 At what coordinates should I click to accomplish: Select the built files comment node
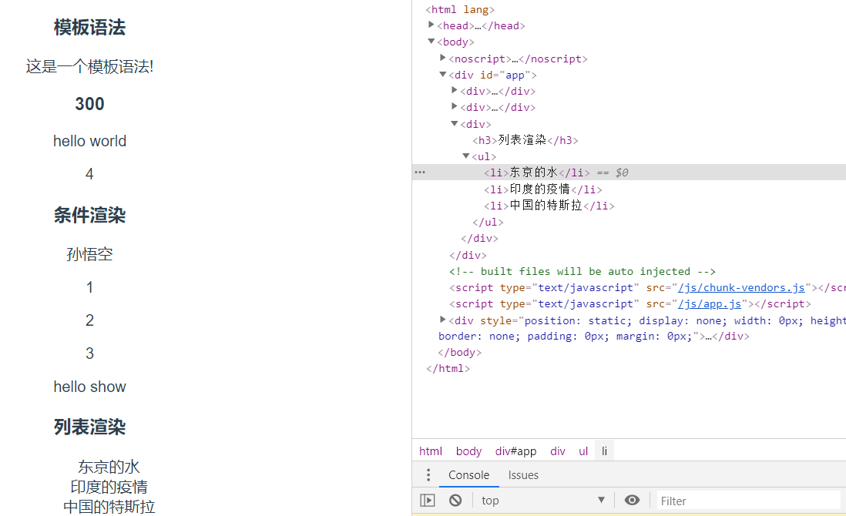[x=582, y=272]
